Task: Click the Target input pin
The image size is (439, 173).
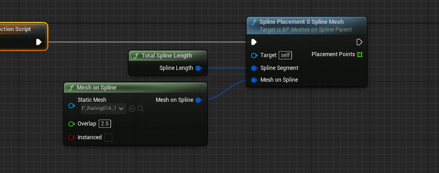Action: 254,55
